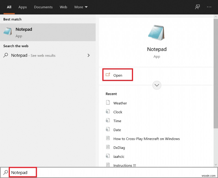The image size is (218, 178).
Task: Click the Date recent item icon
Action: 108,130
